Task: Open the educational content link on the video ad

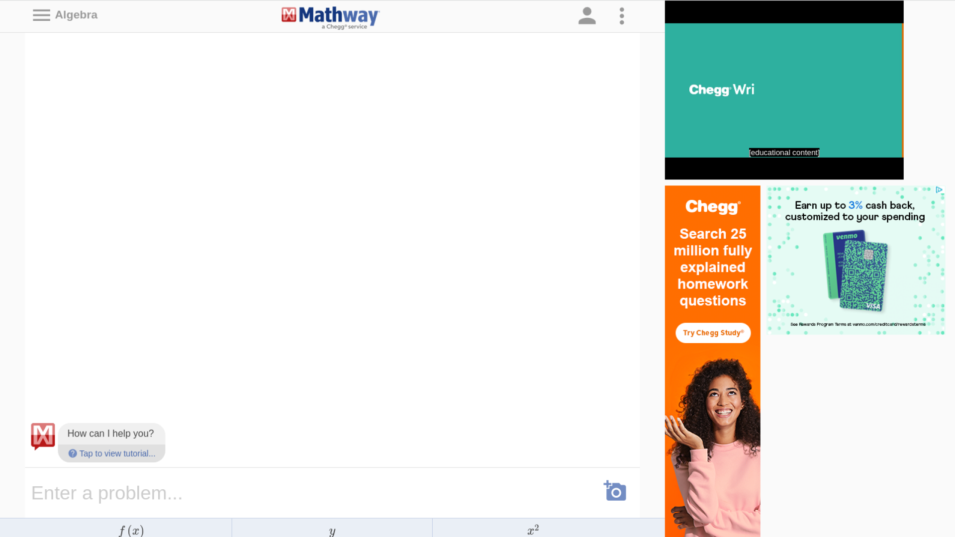Action: click(x=784, y=153)
